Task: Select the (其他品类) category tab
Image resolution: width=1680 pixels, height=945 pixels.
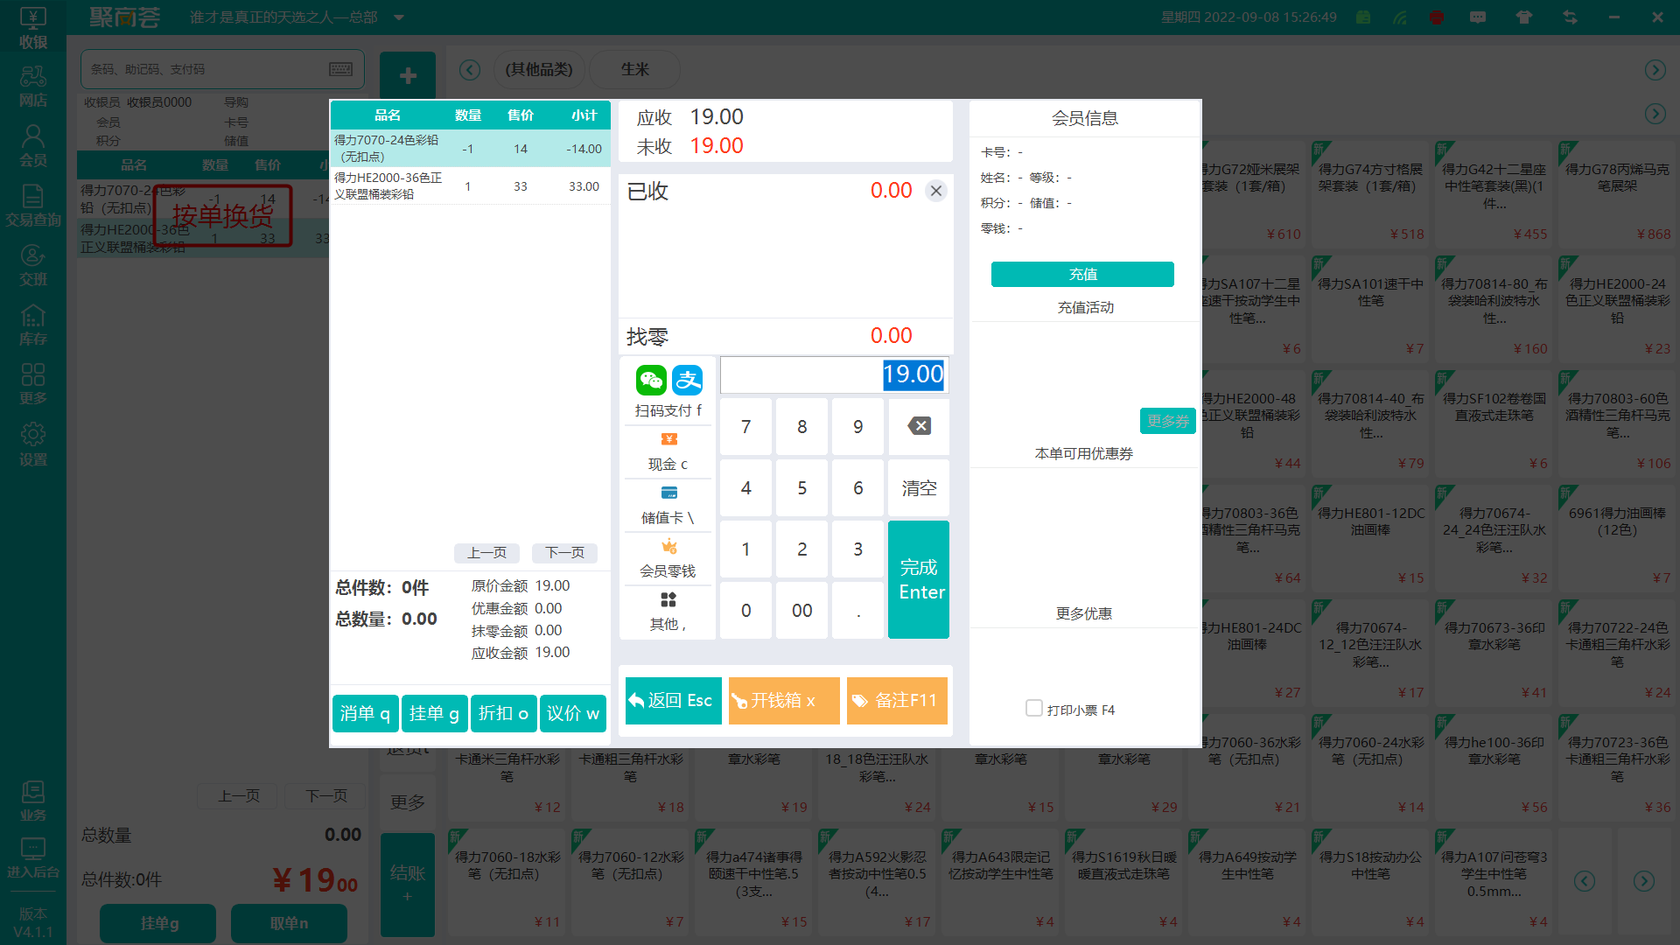Action: [x=539, y=69]
